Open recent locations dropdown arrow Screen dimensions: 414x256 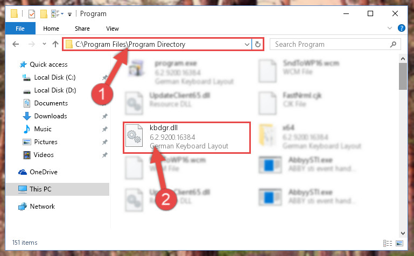[x=44, y=44]
